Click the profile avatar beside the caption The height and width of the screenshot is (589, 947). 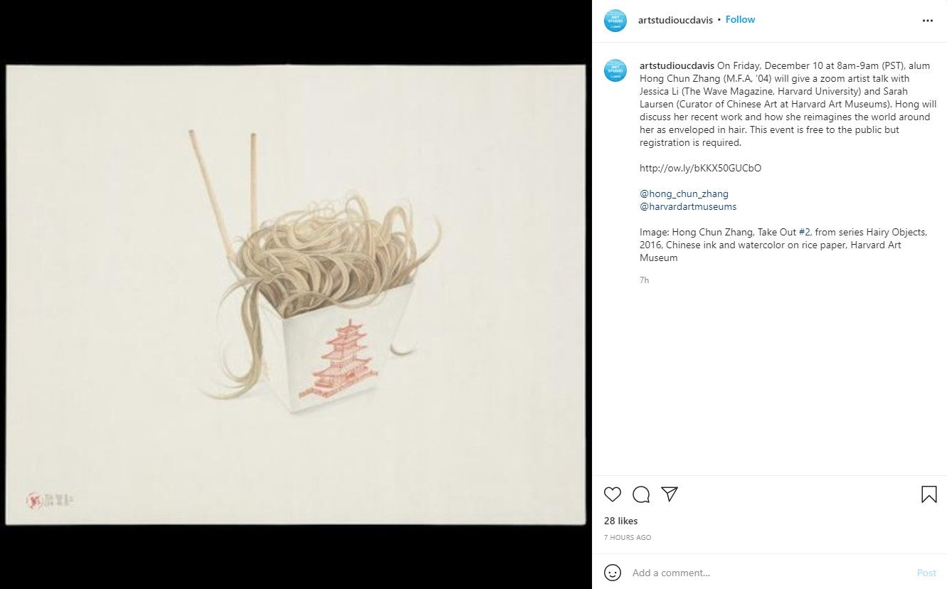(x=615, y=70)
